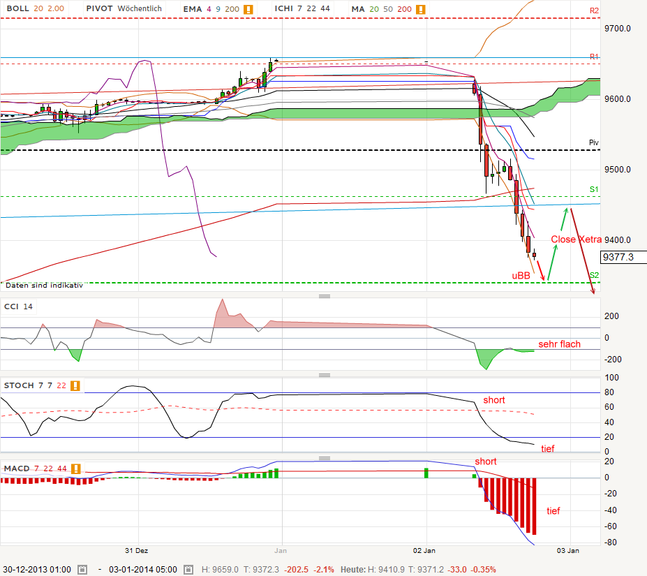The image size is (647, 576).
Task: Open MA 20 50 200 indicator label
Action: click(x=382, y=9)
